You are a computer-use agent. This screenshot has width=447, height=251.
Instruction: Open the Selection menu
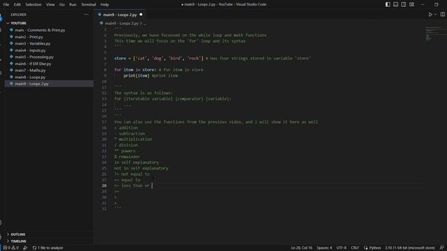pyautogui.click(x=34, y=5)
